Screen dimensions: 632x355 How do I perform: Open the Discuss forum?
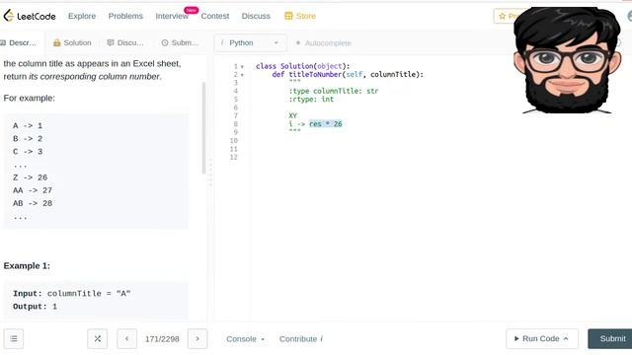[256, 16]
